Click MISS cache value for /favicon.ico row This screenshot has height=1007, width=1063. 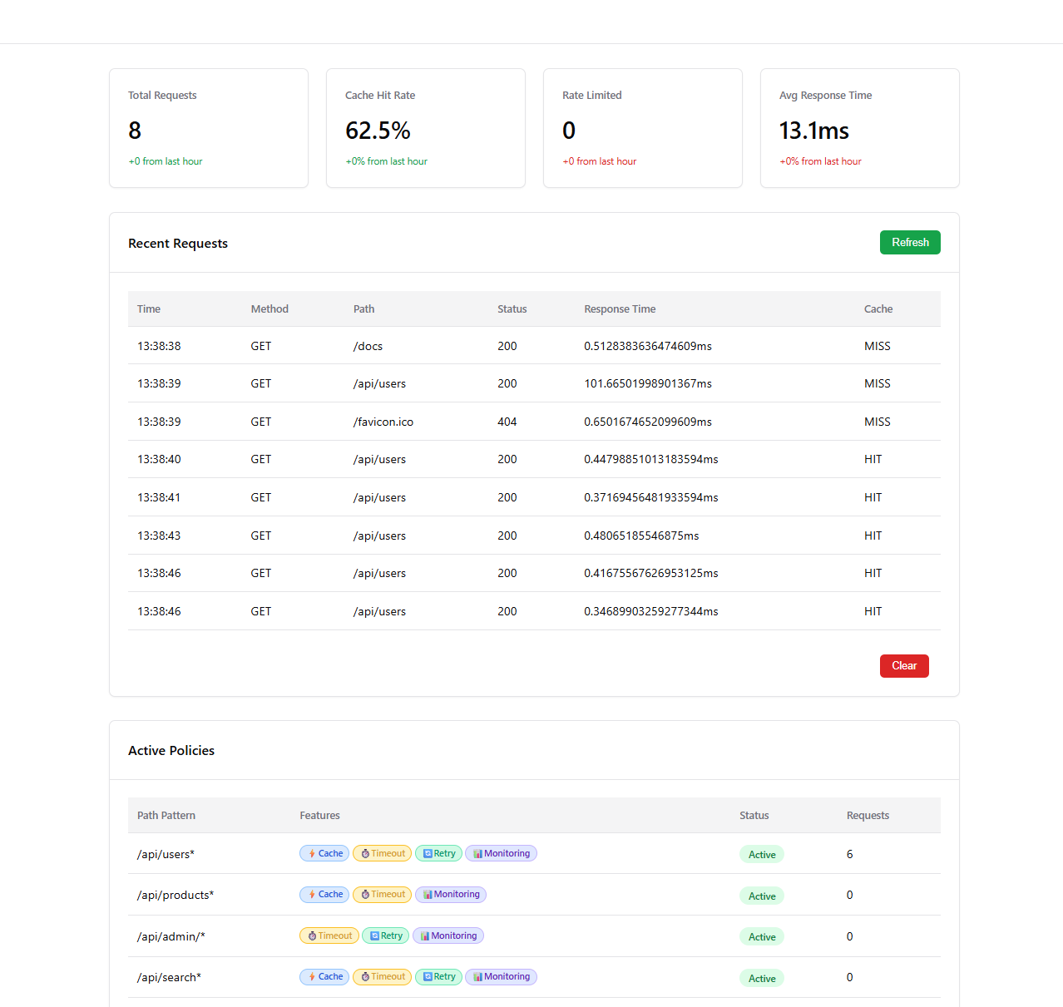tap(877, 422)
